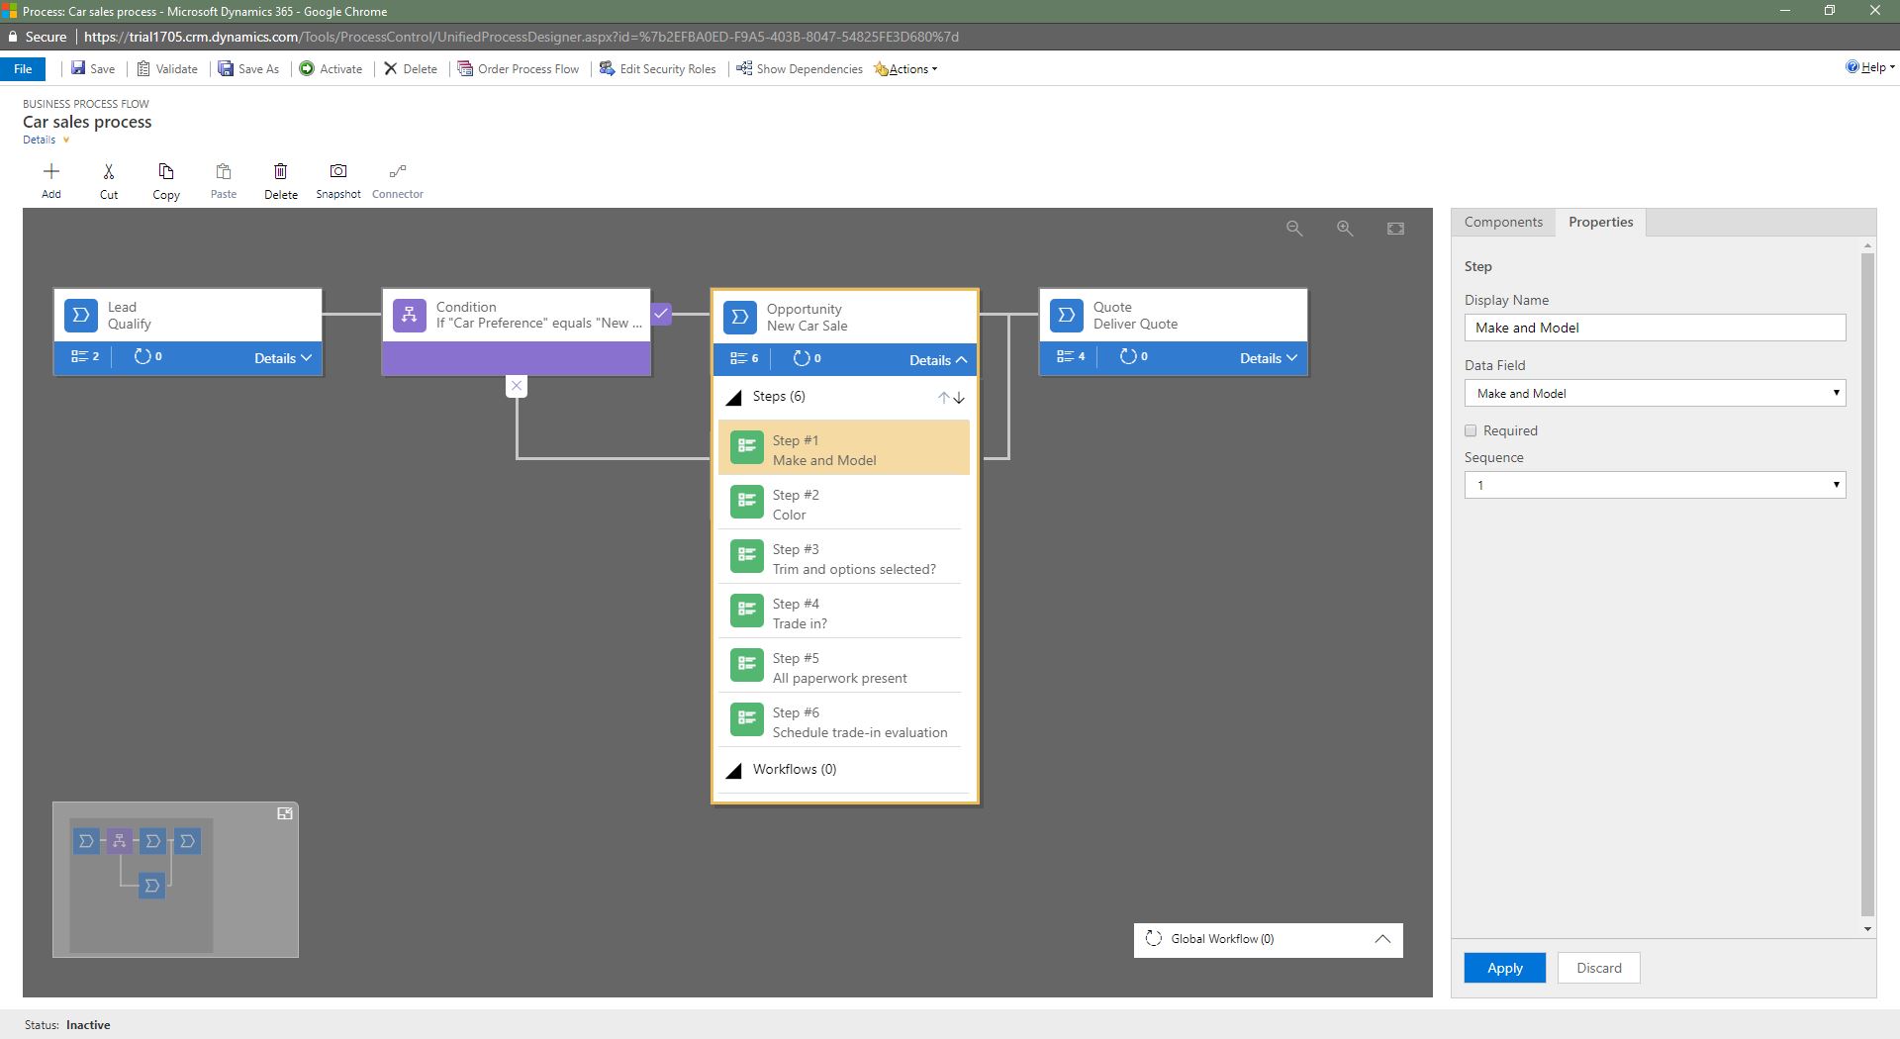Collapse the Steps (6) section

pos(733,398)
